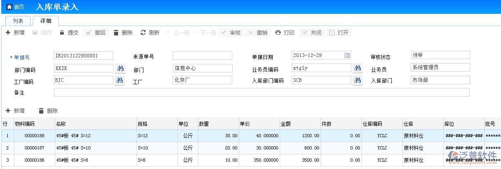
Task: Click the 单据号 input field
Action: [83, 56]
